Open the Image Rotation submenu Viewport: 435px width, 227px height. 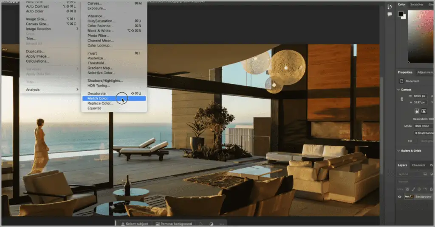51,29
